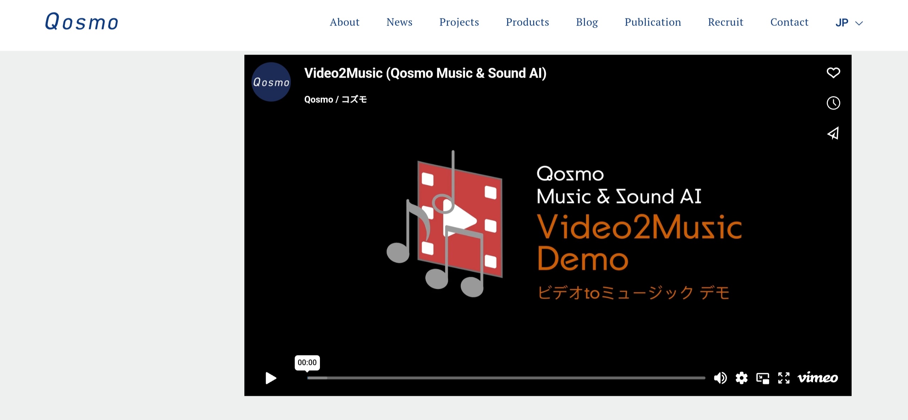Click the chevron next to JP

[859, 23]
